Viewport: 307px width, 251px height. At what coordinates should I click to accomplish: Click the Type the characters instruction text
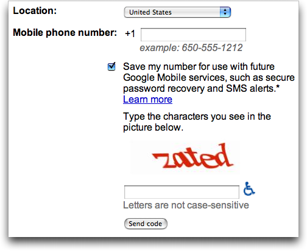coord(197,117)
